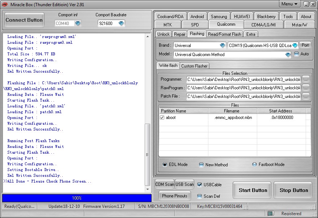Open the Menu dropdown in title bar
The height and width of the screenshot is (218, 318).
[289, 4]
